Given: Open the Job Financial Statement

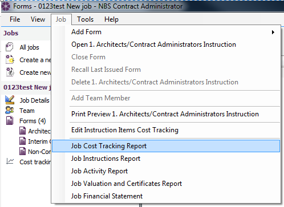Looking at the screenshot, I should (166, 196).
